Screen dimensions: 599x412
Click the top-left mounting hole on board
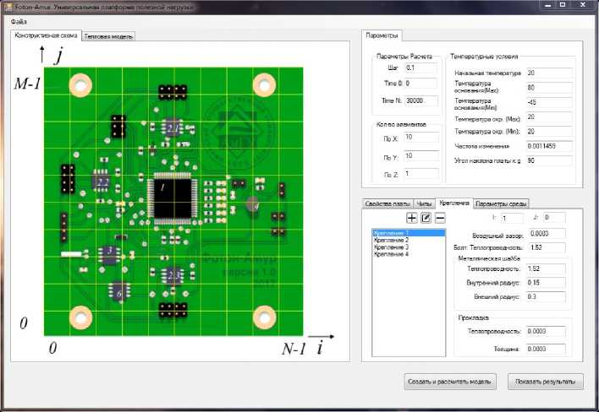pyautogui.click(x=80, y=84)
